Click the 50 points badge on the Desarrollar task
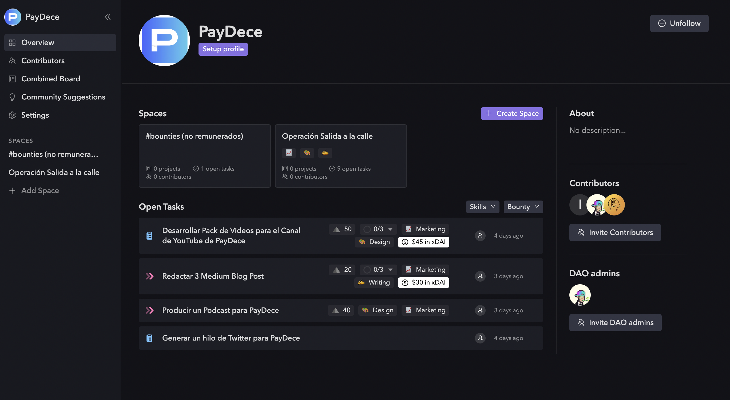The image size is (730, 400). tap(342, 229)
